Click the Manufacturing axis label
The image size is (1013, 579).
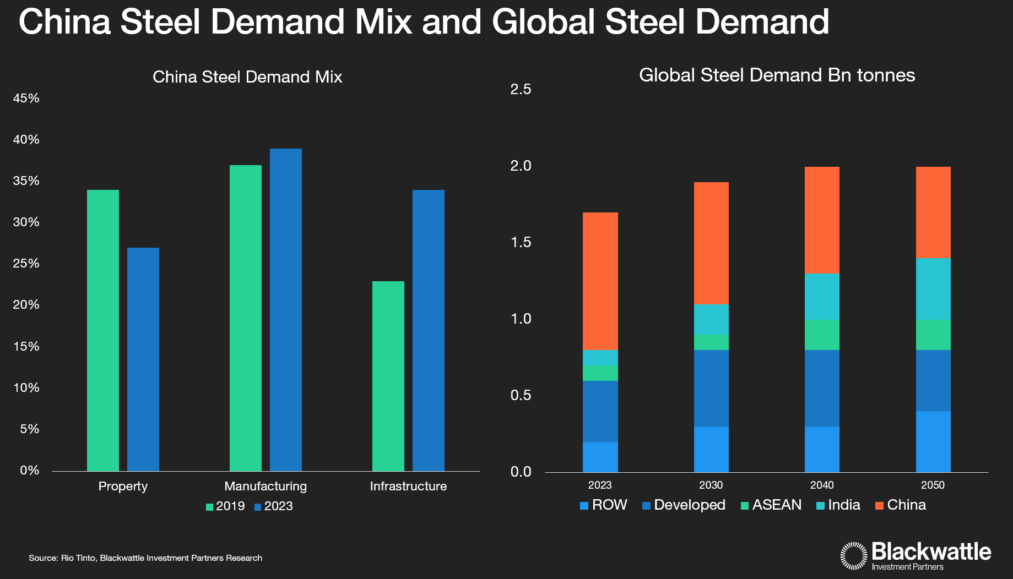[x=266, y=486]
